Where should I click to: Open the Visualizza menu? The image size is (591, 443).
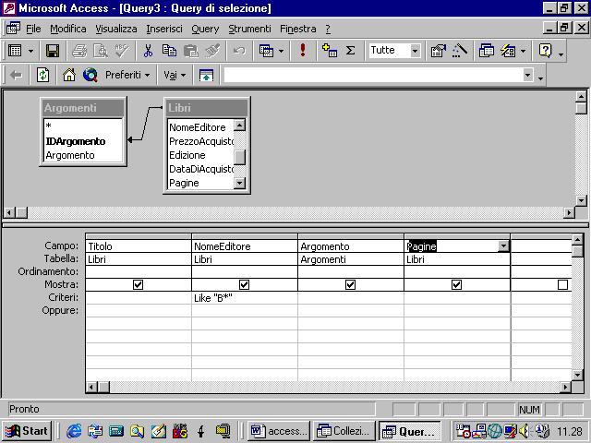pos(116,29)
